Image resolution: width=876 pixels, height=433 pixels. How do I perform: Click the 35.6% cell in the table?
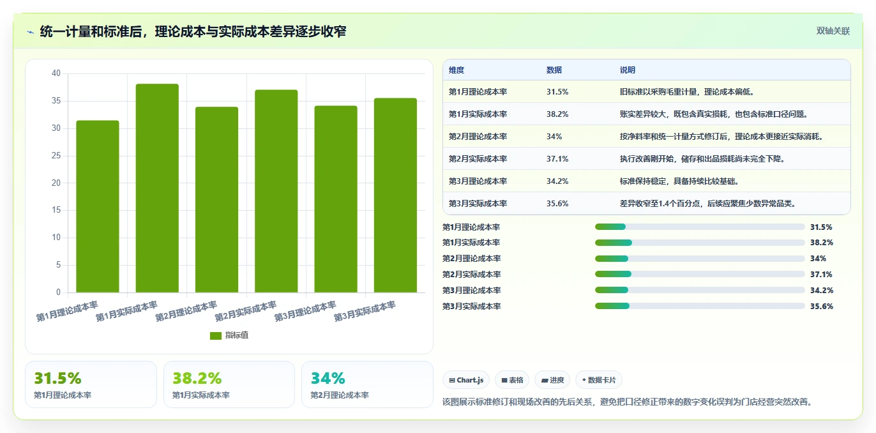(557, 204)
